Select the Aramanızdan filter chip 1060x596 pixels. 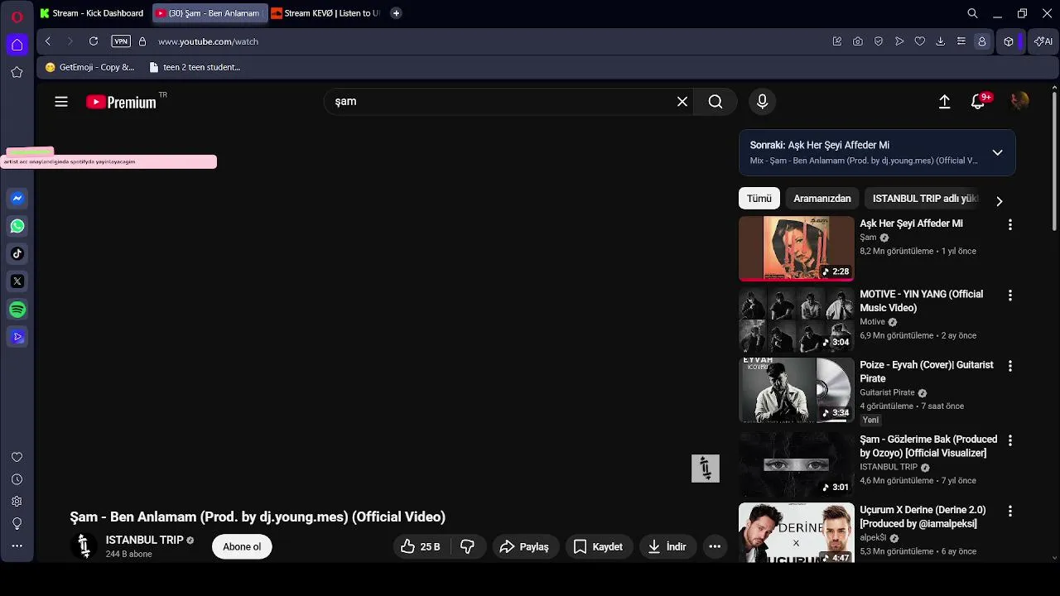(822, 199)
